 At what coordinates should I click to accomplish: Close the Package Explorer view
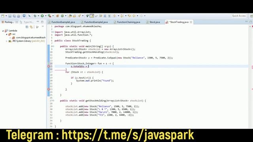pos(17,22)
